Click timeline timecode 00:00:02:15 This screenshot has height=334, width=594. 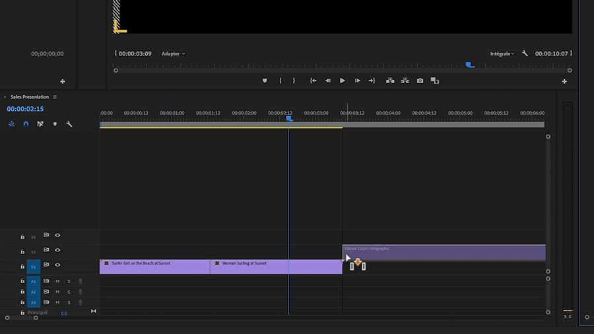(25, 109)
